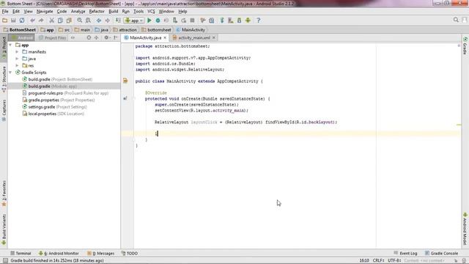The image size is (469, 264).
Task: Click the scroll from source target icon
Action: (89, 37)
